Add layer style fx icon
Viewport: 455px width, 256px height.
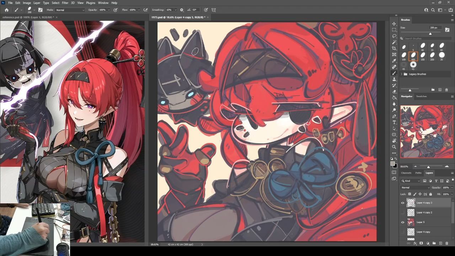[415, 243]
